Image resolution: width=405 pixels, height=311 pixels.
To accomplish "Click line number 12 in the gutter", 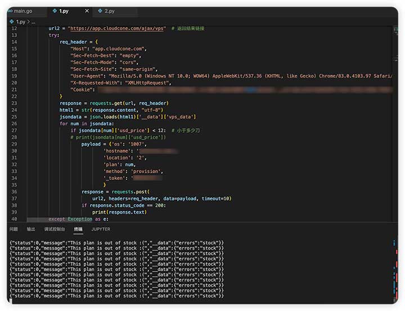I will point(14,29).
